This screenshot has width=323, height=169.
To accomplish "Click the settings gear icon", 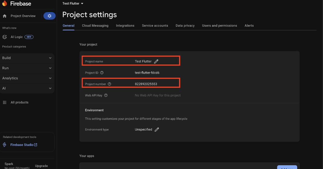I will point(49,16).
